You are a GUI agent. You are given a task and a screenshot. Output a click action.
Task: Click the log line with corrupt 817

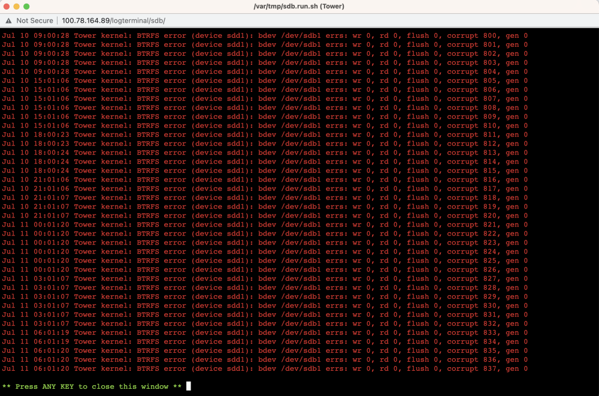(265, 189)
